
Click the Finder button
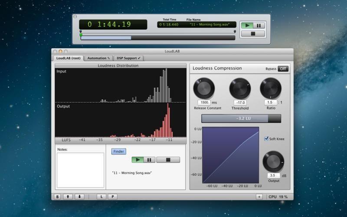click(x=118, y=151)
